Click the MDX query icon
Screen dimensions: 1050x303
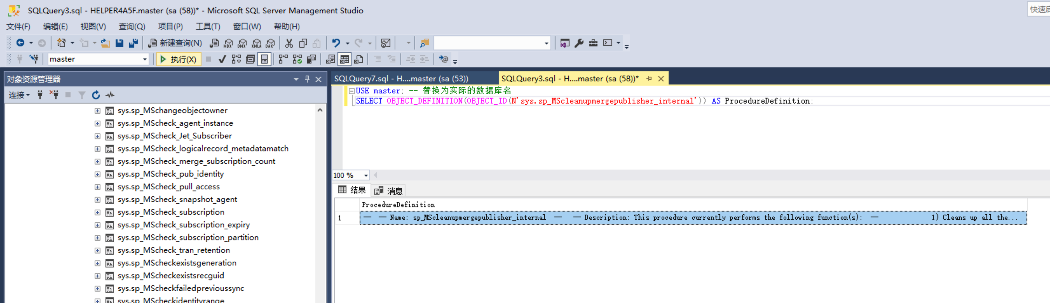point(228,43)
